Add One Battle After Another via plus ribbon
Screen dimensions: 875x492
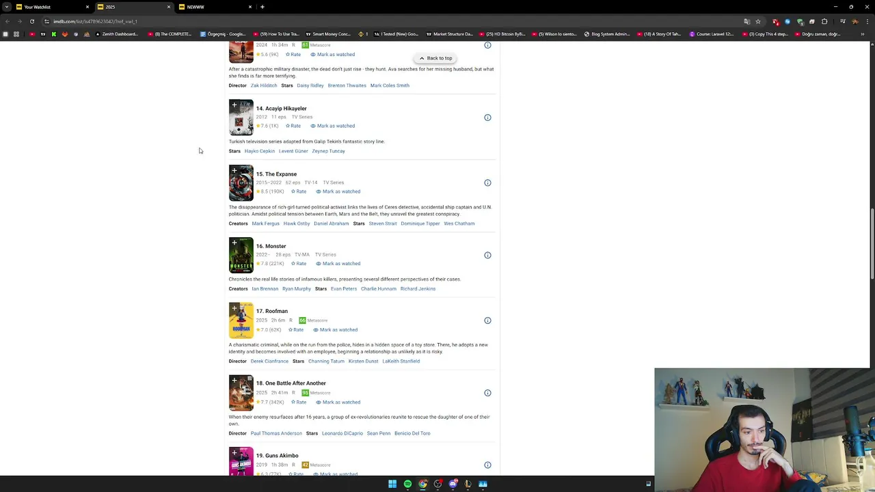tap(234, 381)
